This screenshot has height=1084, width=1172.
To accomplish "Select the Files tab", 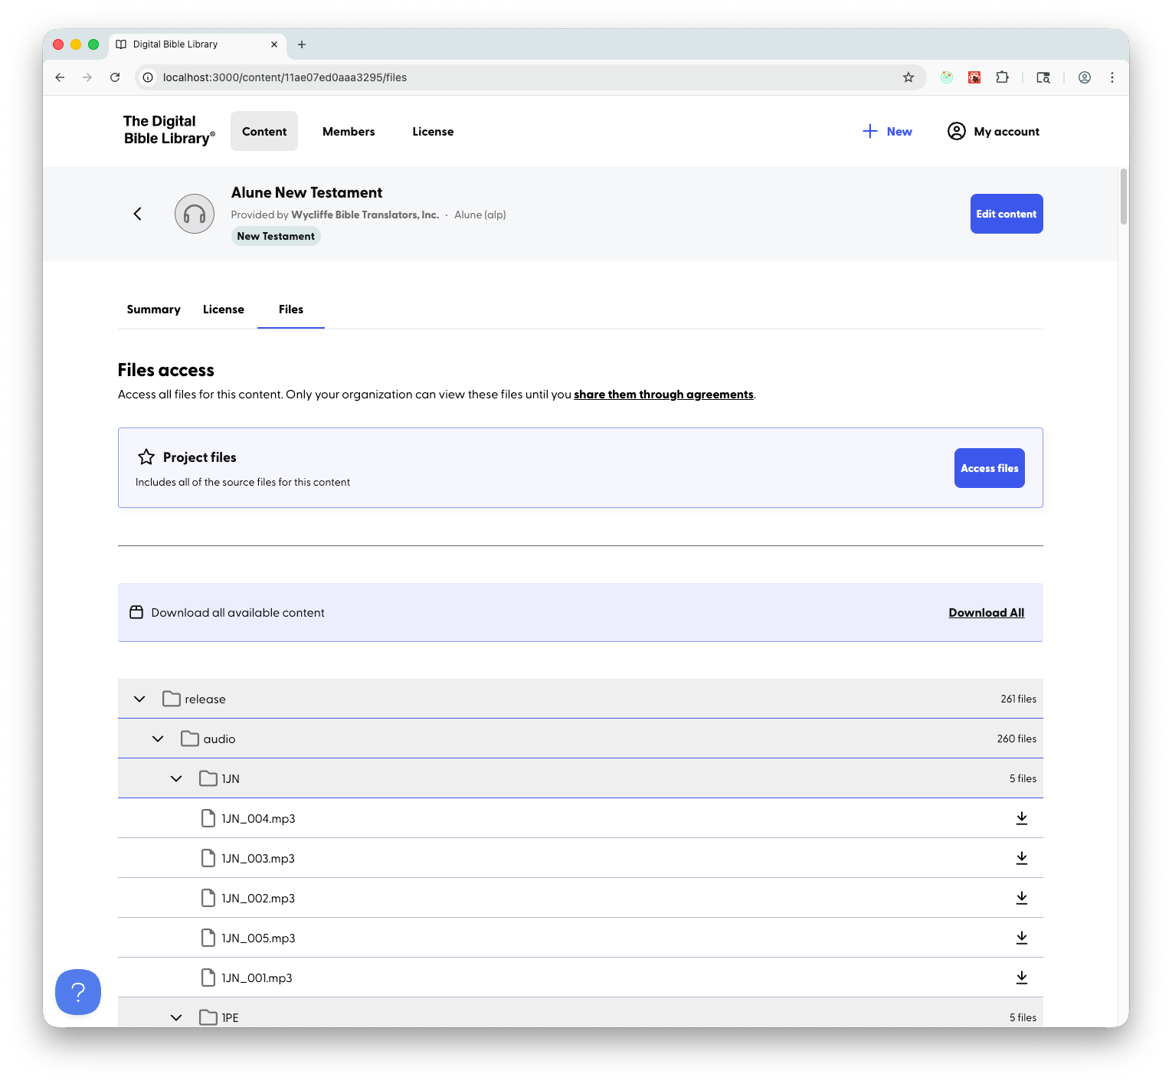I will click(x=291, y=309).
